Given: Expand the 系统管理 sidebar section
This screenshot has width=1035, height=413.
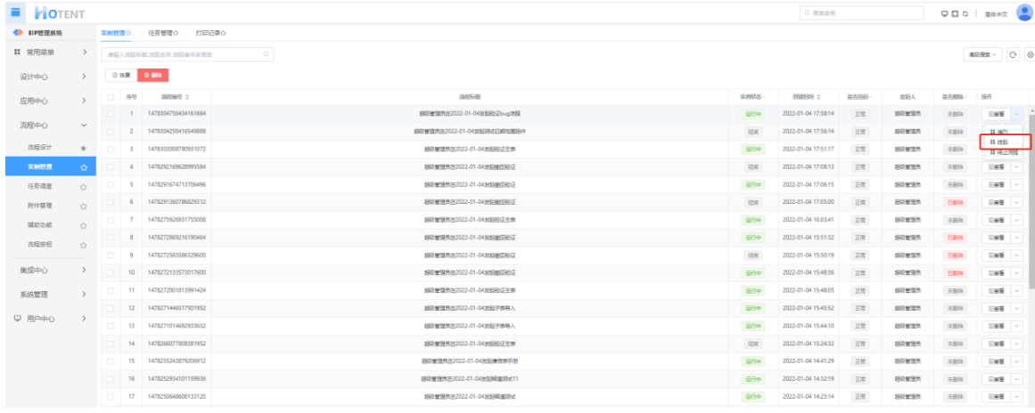Looking at the screenshot, I should click(50, 295).
